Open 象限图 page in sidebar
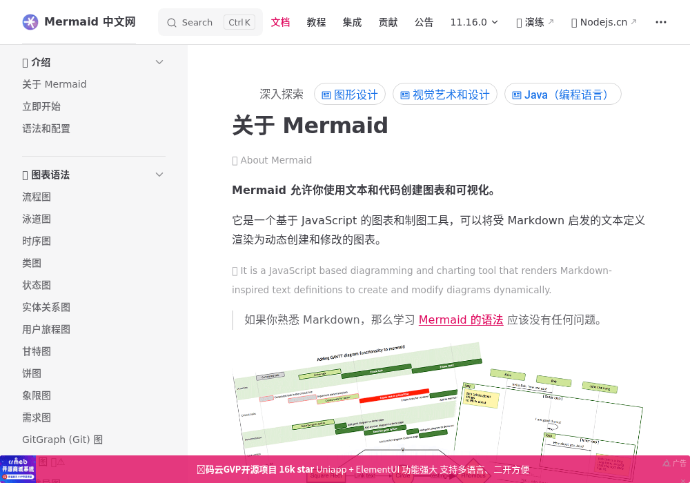690x483 pixels. tap(37, 395)
